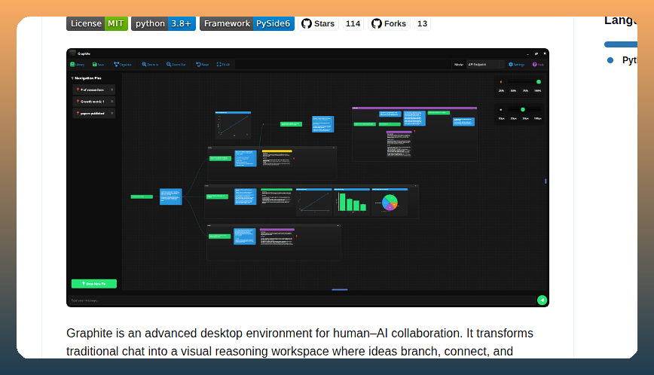The image size is (654, 375).
Task: Click the grid dot icon beside lower slider
Action: coord(501,110)
